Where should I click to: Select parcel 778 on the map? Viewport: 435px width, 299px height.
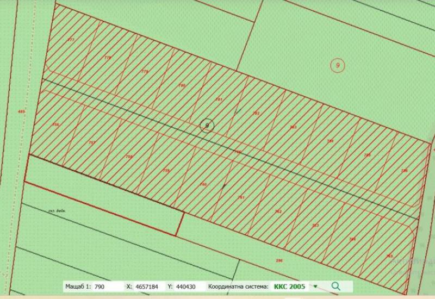point(108,57)
